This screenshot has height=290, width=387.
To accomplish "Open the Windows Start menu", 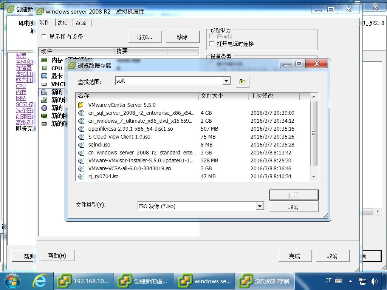I will coord(12,281).
